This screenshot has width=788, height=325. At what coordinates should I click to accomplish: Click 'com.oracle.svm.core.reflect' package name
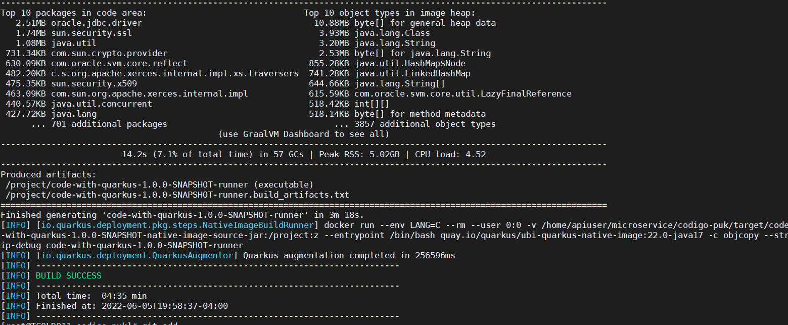[x=119, y=64]
